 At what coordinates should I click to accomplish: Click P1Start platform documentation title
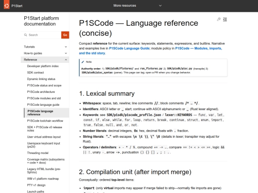pyautogui.click(x=41, y=21)
